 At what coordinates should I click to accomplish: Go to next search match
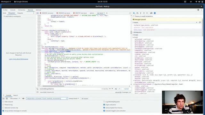(x=112, y=89)
